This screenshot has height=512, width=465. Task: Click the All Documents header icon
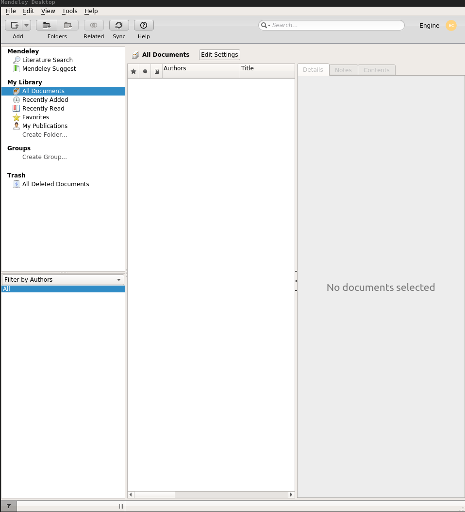135,55
